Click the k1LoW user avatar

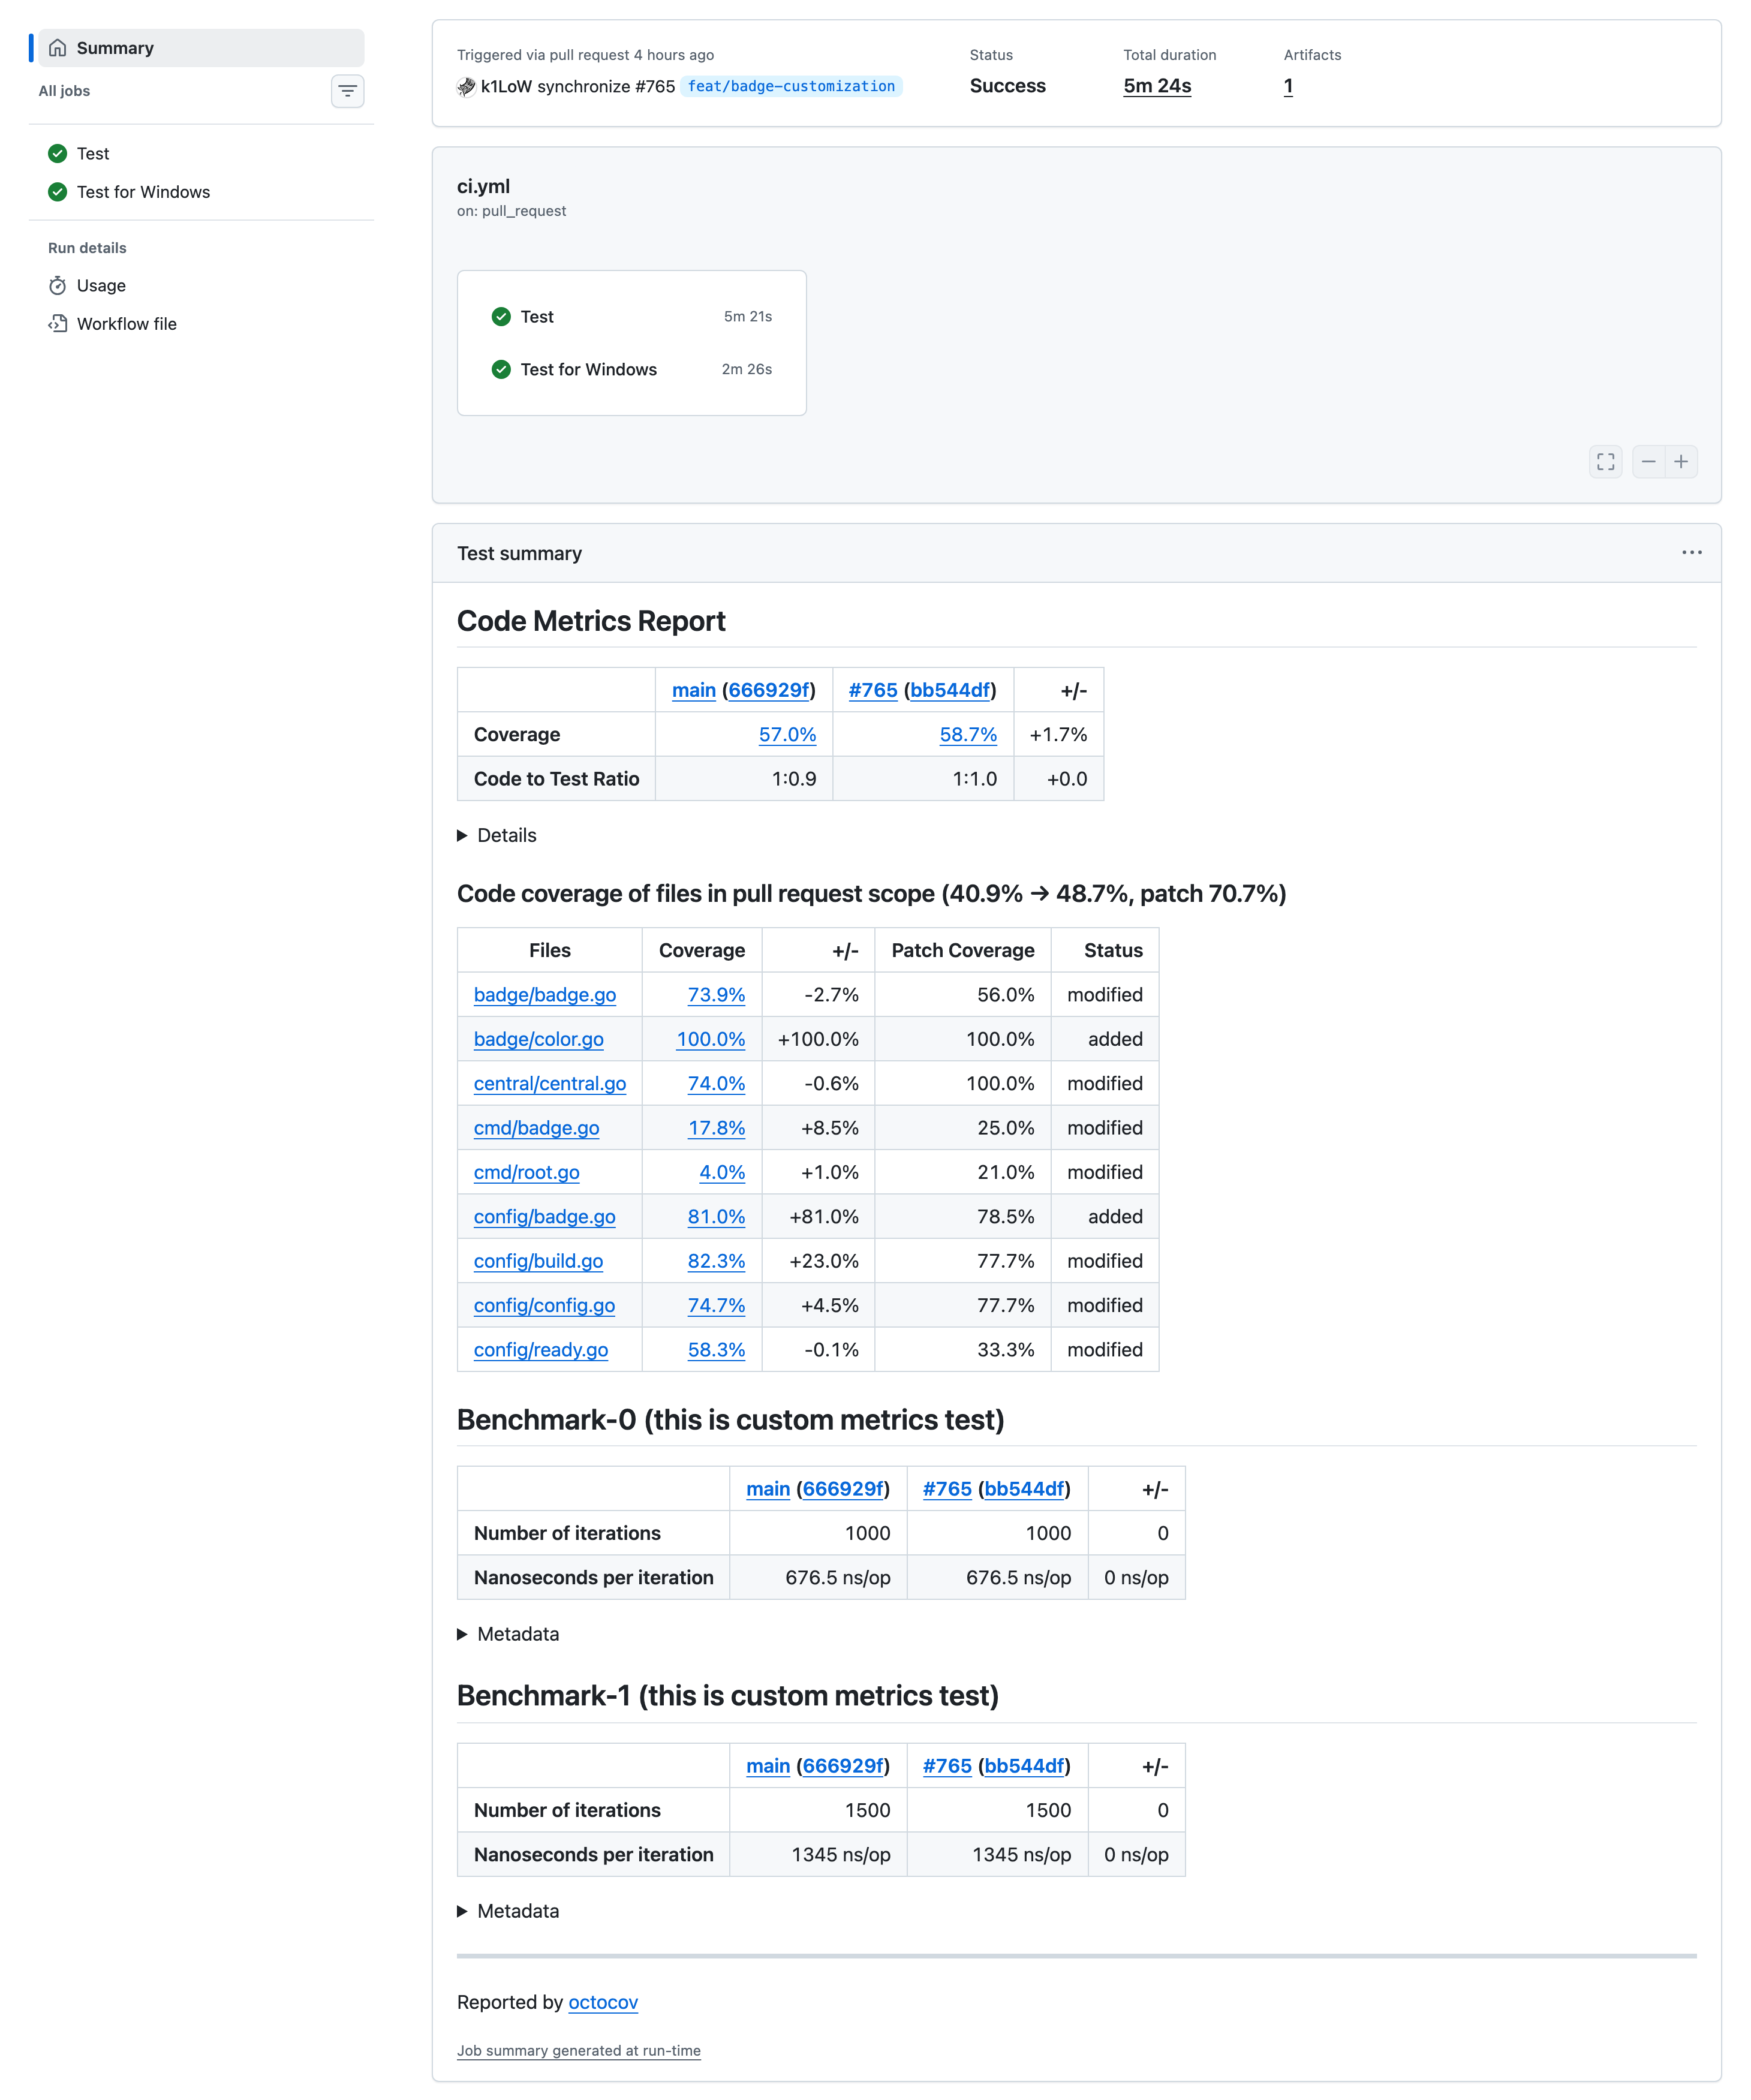click(466, 87)
